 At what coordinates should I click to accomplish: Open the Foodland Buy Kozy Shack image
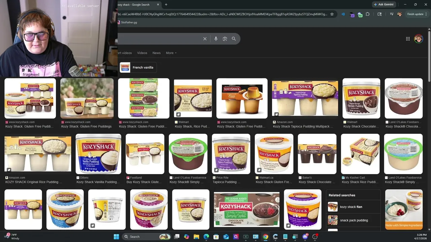(145, 154)
